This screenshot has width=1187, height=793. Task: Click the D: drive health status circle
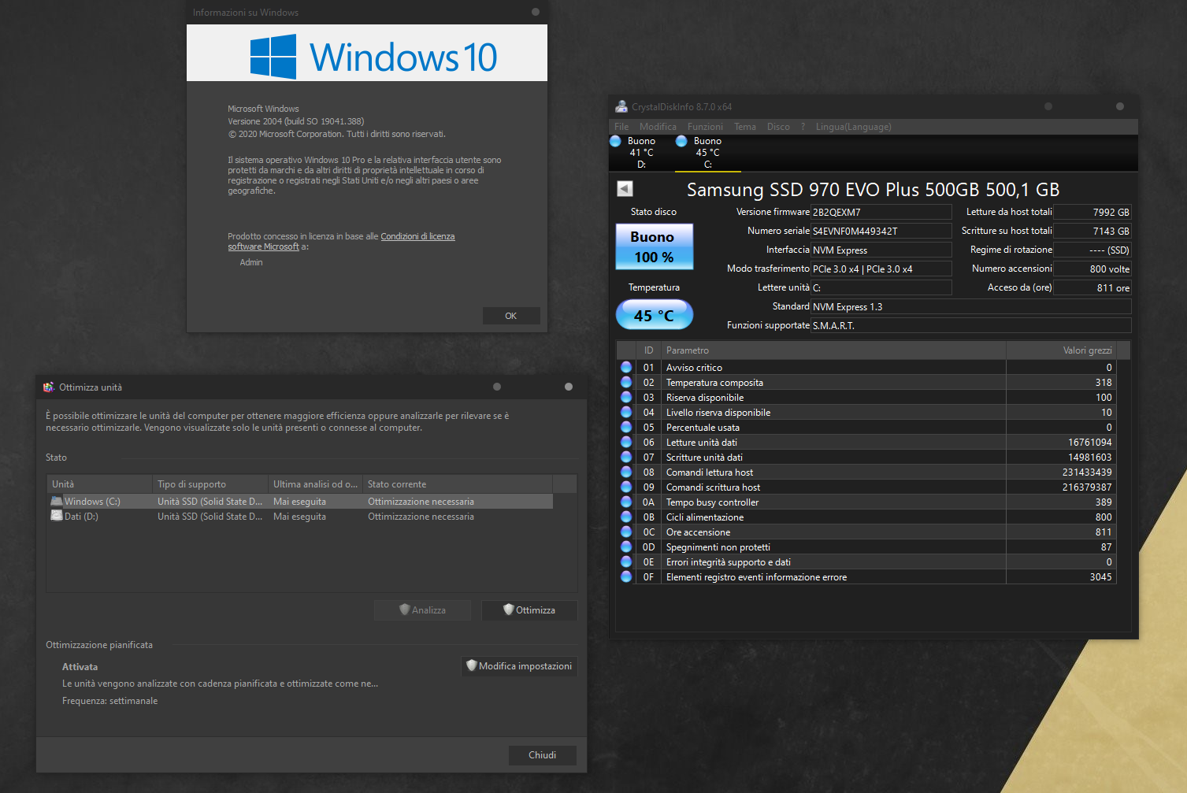(615, 141)
